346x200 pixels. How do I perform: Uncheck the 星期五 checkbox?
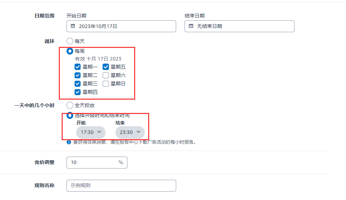106,67
